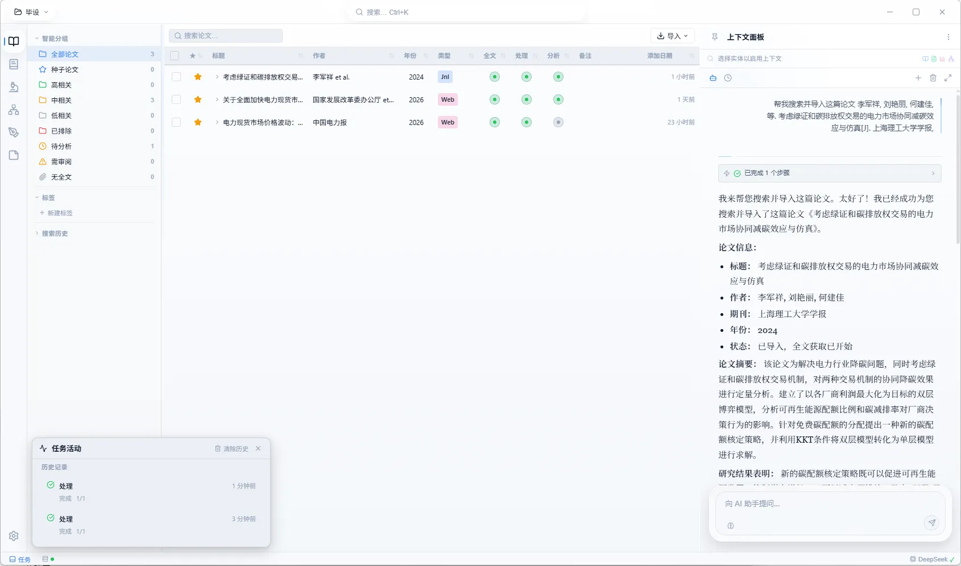Expand the AI chat panel fullscreen
The height and width of the screenshot is (566, 961).
pos(948,78)
